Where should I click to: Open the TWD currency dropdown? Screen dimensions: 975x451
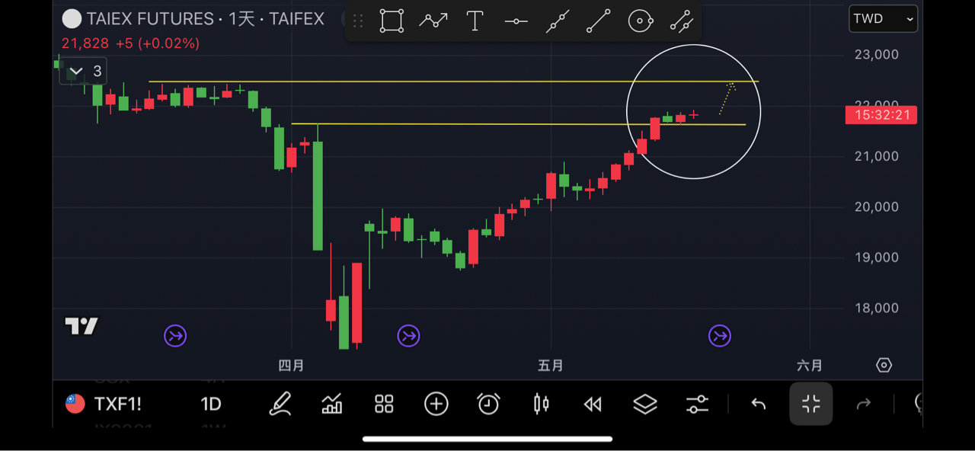click(884, 19)
